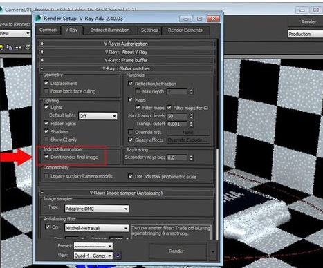Viewport: 323px width, 268px height.
Task: Enable Force back face culling
Action: pos(46,91)
